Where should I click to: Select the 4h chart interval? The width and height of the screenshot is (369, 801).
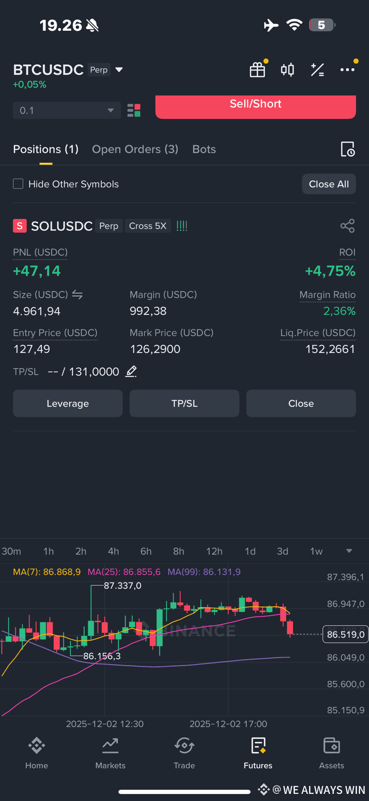tap(114, 551)
